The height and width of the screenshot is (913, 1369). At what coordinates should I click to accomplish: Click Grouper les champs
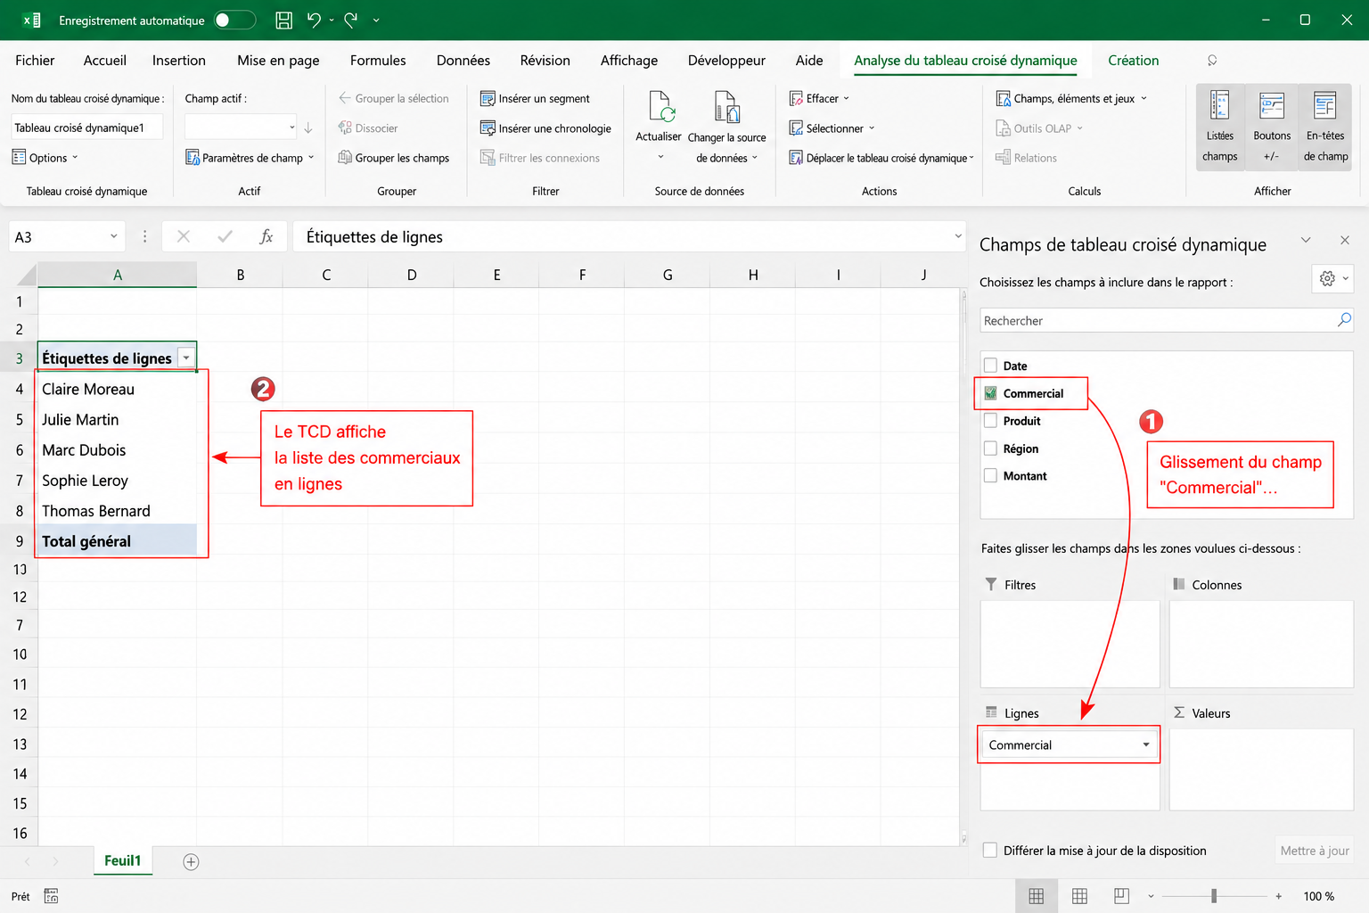pos(394,158)
